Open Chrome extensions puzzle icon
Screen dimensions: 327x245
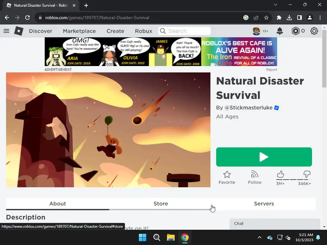pos(279,18)
